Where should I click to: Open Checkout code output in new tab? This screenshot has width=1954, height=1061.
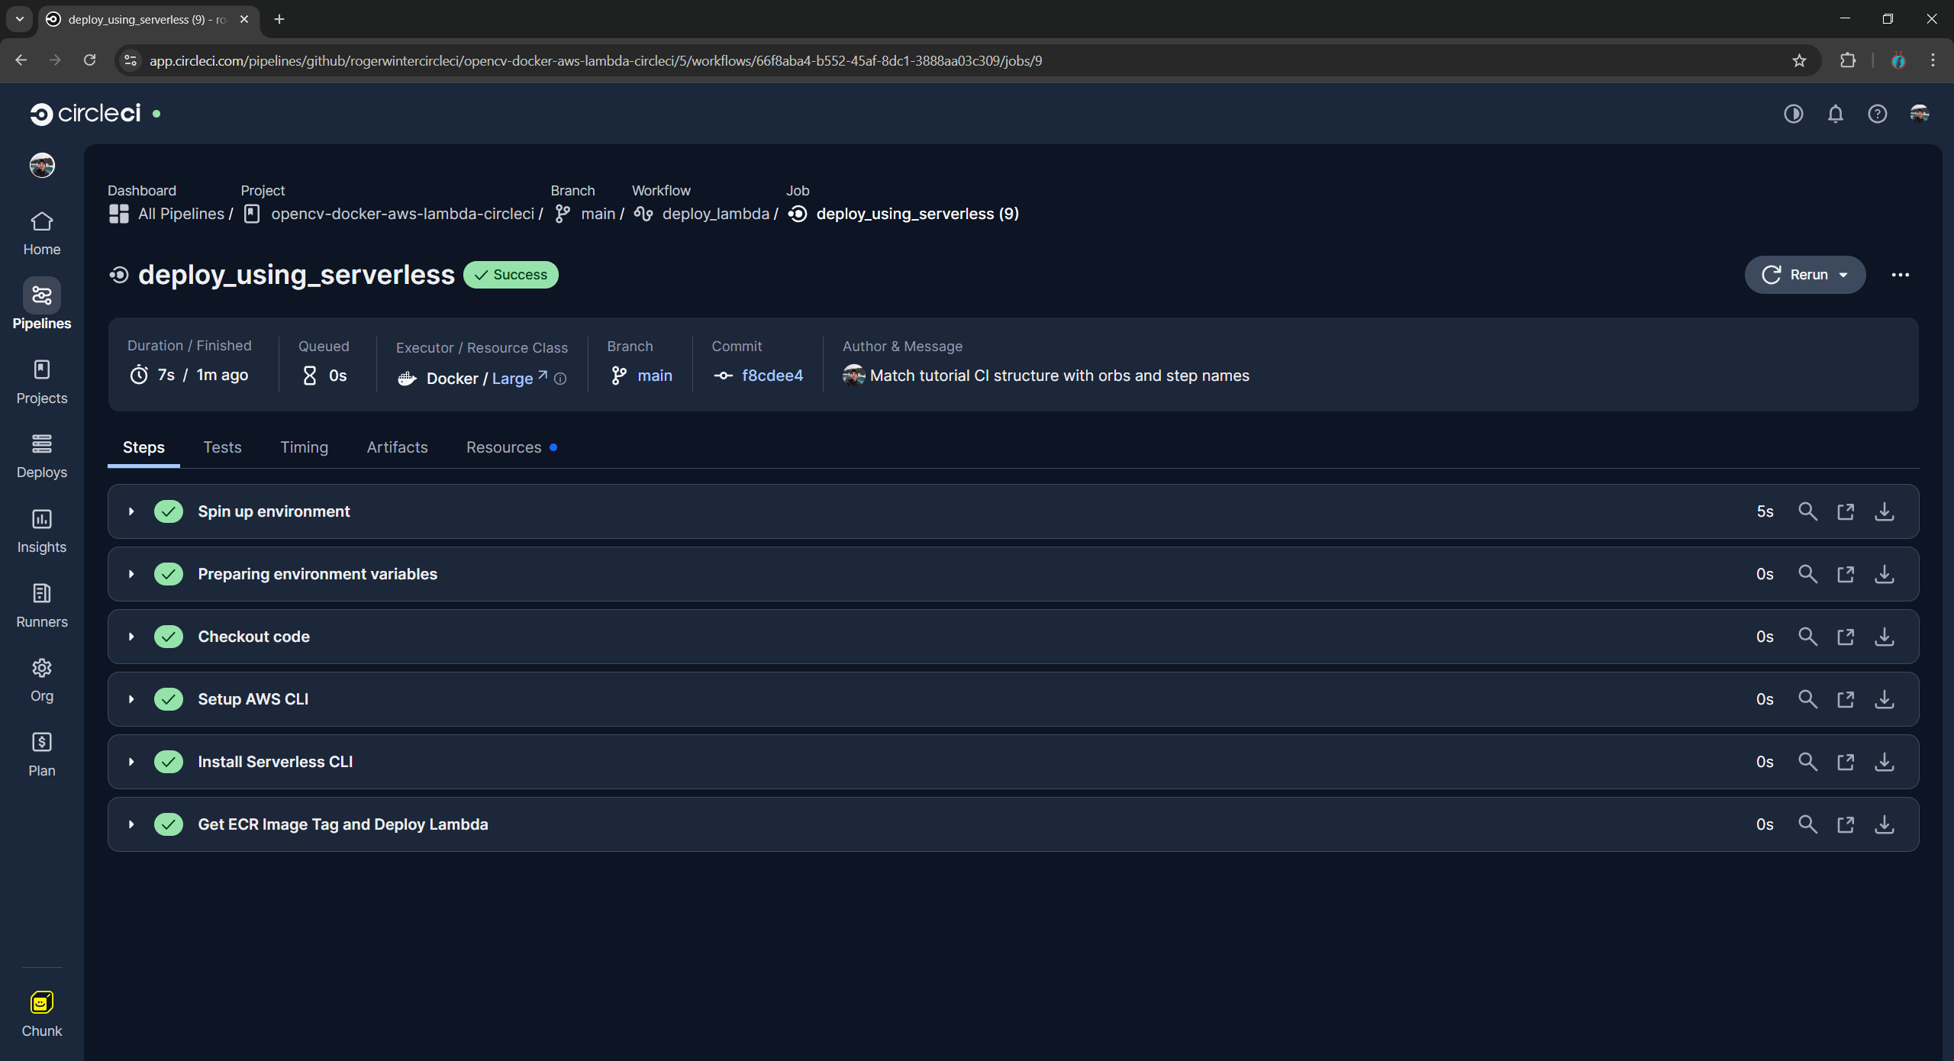(x=1846, y=637)
